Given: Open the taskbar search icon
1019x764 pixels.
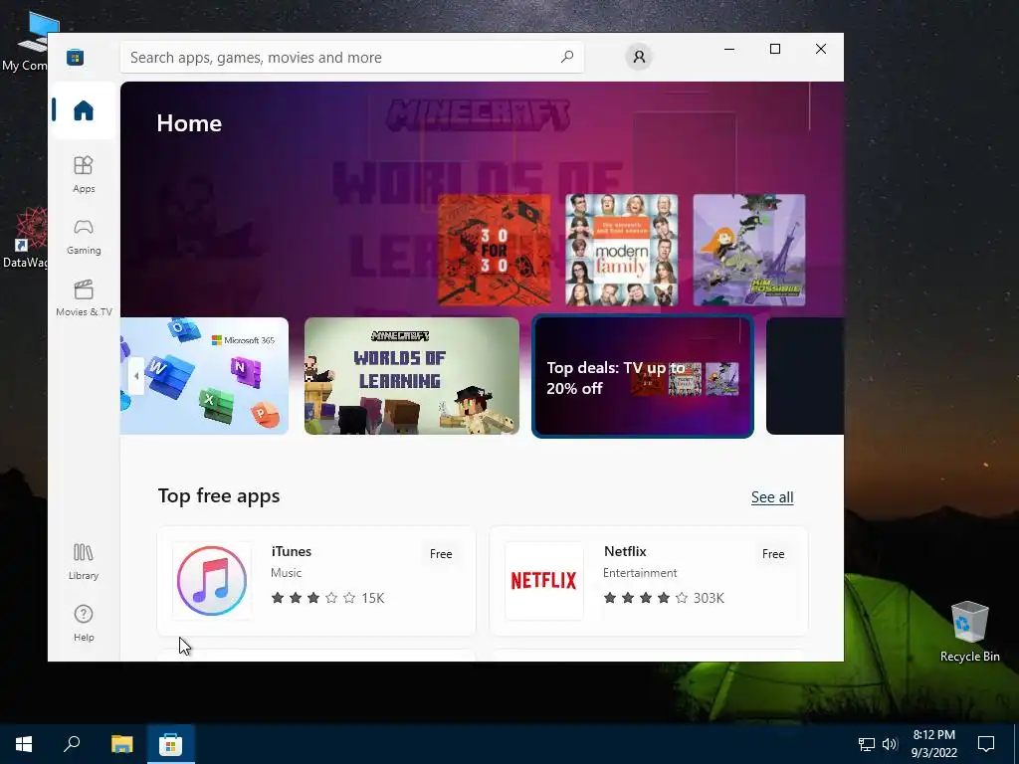Looking at the screenshot, I should [72, 744].
